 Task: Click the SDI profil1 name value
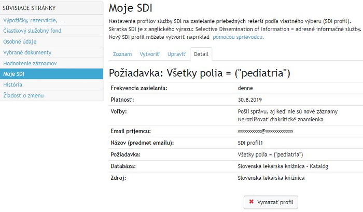tap(250, 143)
